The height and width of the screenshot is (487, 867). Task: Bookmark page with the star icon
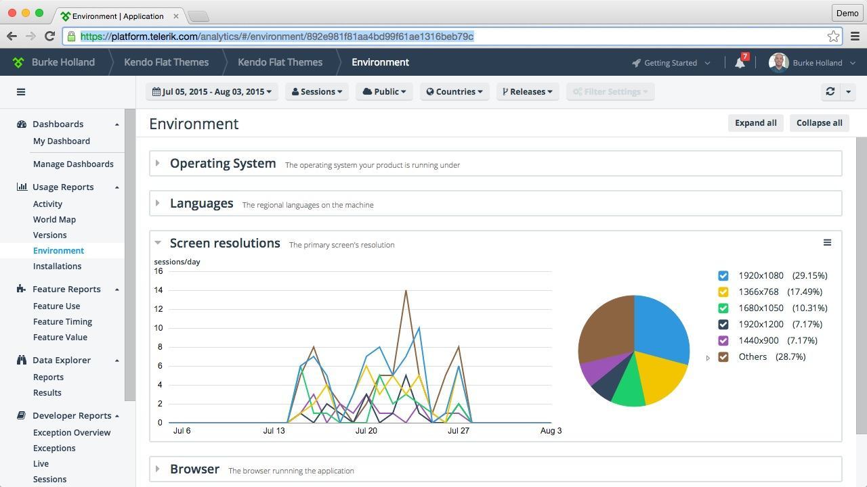[x=833, y=37]
